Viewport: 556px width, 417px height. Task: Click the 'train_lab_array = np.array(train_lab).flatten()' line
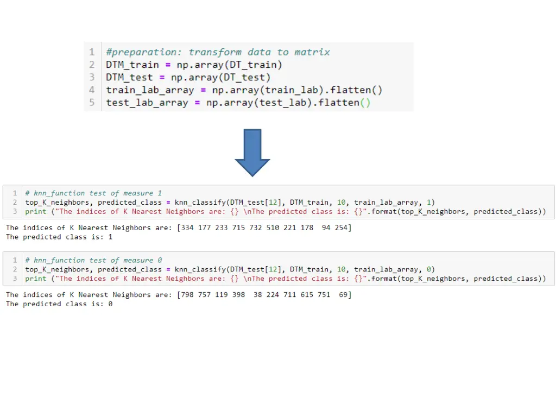click(x=244, y=90)
